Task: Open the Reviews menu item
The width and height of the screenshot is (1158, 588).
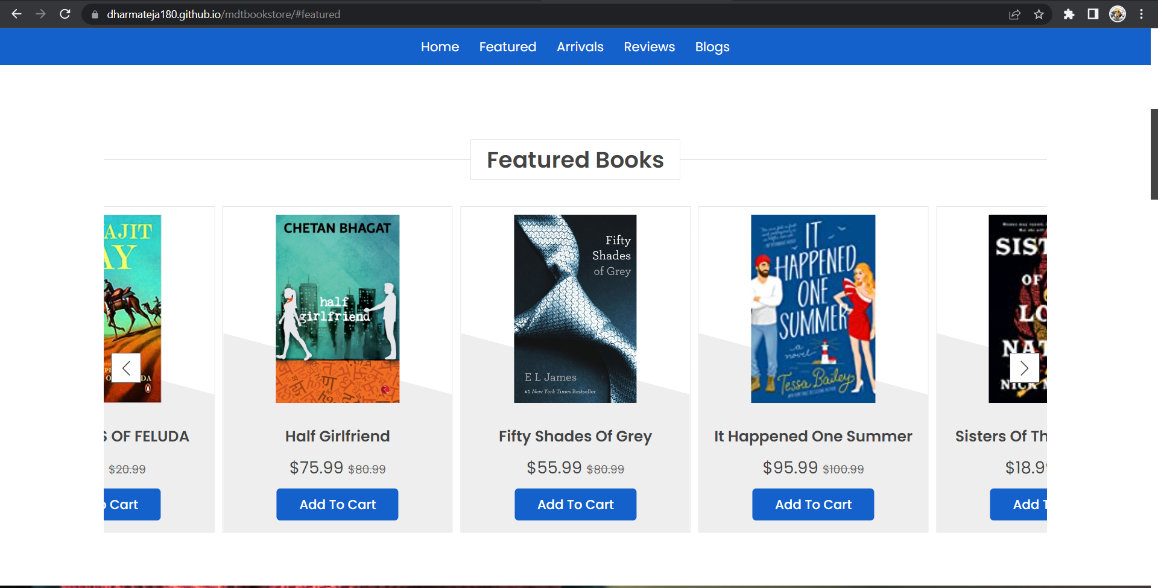Action: pyautogui.click(x=649, y=46)
